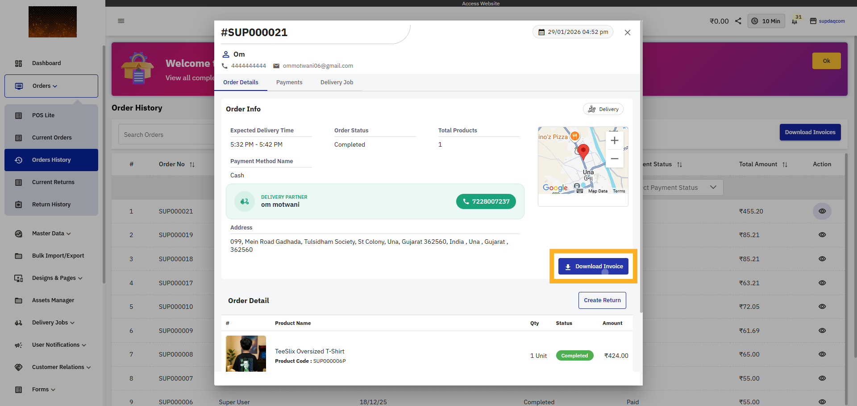Image resolution: width=857 pixels, height=406 pixels.
Task: View details of order SUP000021 with the eye icon
Action: tap(822, 211)
